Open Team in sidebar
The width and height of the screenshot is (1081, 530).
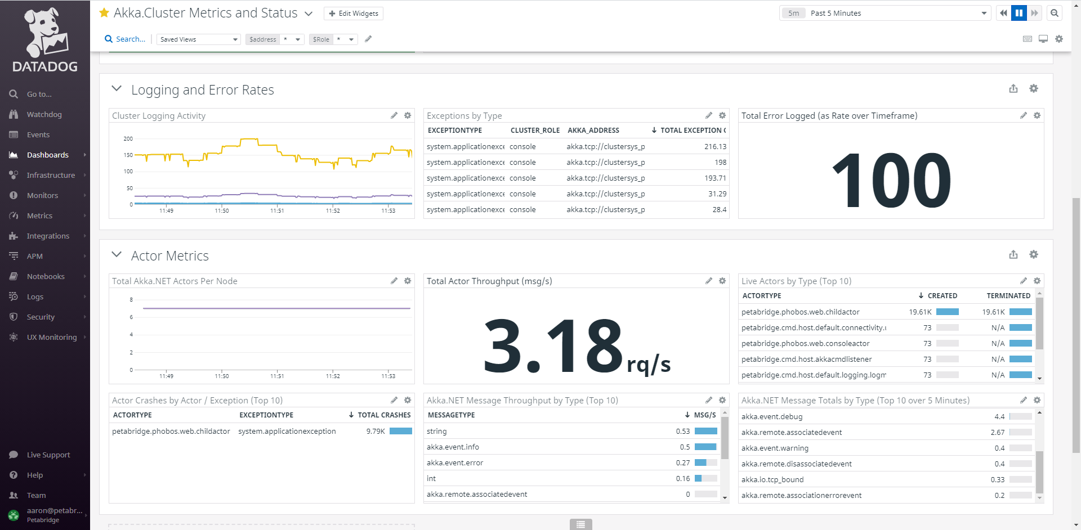(x=45, y=495)
